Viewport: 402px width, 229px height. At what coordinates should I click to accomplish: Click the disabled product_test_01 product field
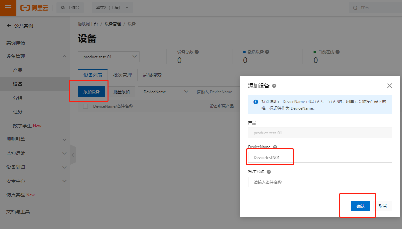pyautogui.click(x=320, y=133)
